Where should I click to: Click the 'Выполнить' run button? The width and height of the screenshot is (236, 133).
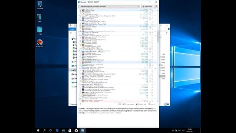coord(147,7)
